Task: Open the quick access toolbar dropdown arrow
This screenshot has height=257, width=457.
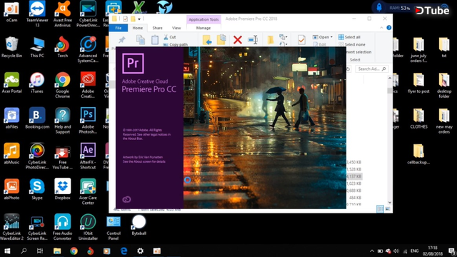Action: [139, 19]
